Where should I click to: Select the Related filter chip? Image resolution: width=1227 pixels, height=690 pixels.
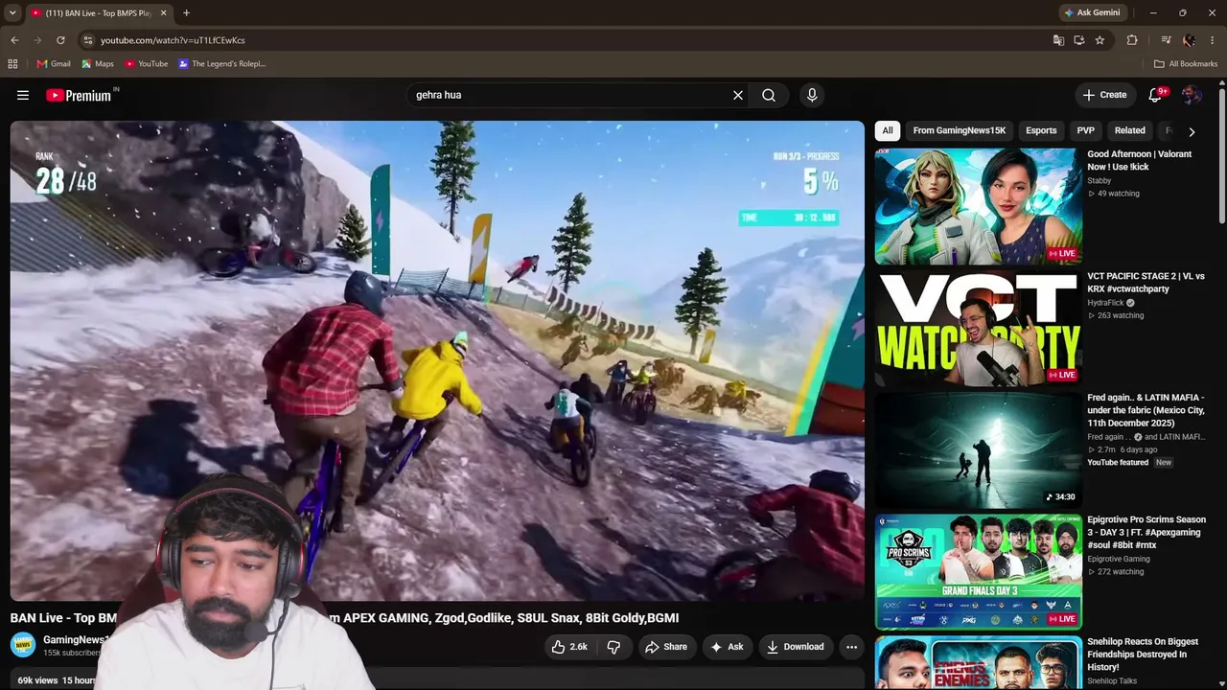click(x=1129, y=130)
